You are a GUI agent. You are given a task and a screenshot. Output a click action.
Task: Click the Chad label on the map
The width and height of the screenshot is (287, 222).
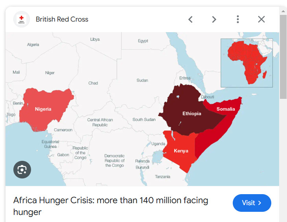(93, 83)
